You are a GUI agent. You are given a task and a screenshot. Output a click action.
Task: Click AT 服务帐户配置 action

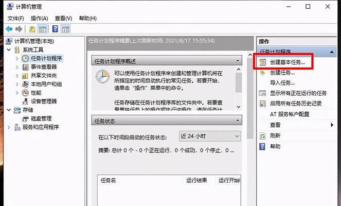pos(290,114)
